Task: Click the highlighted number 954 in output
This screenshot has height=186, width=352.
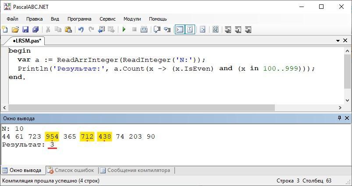Action: point(52,137)
